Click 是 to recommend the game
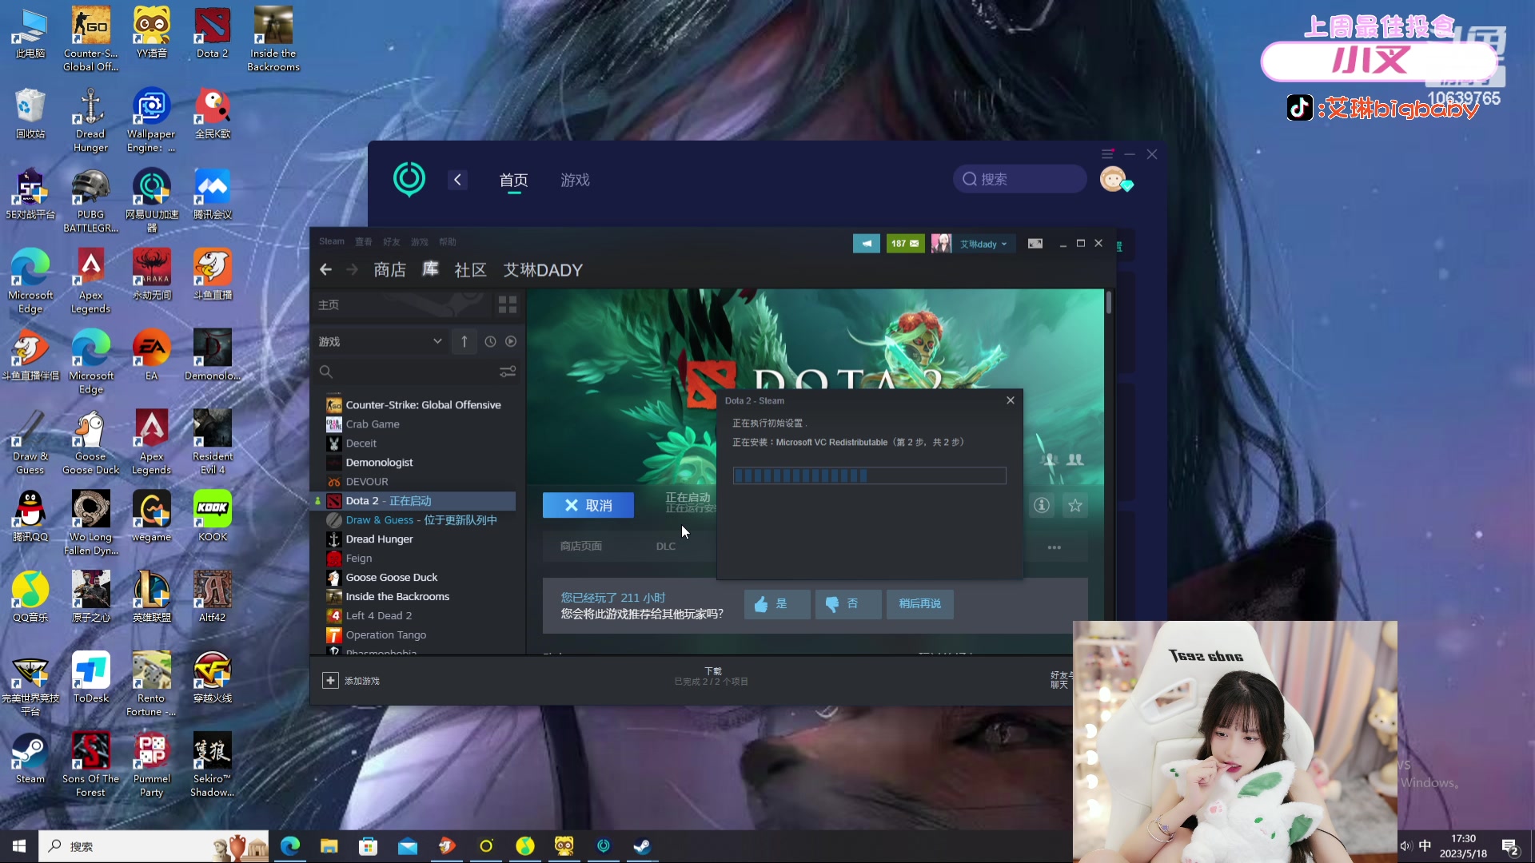The image size is (1535, 863). (777, 604)
